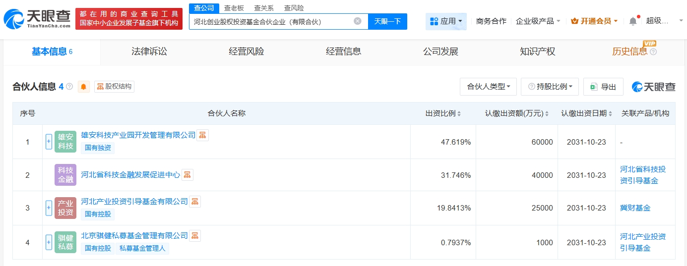Open the 冀财基金 related institution link
This screenshot has width=687, height=266.
pyautogui.click(x=635, y=208)
